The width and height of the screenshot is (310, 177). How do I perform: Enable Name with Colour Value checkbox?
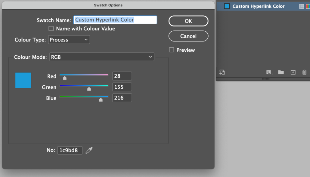(x=51, y=29)
